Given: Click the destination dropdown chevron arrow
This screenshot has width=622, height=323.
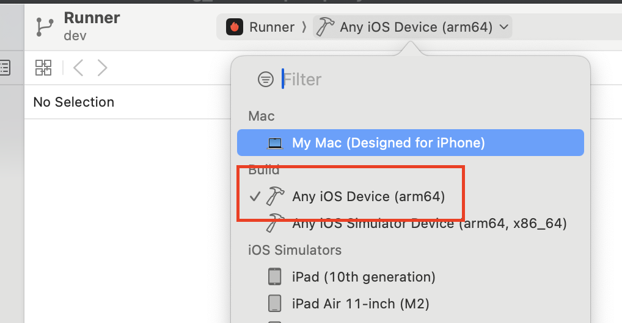Looking at the screenshot, I should pyautogui.click(x=504, y=27).
